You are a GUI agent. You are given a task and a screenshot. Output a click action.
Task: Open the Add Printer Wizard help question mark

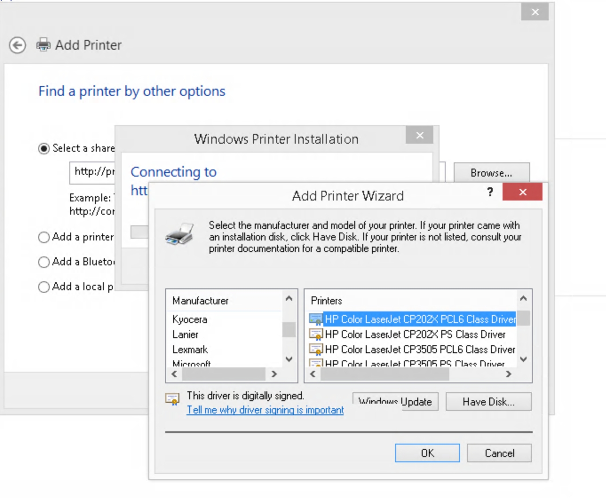(x=490, y=192)
